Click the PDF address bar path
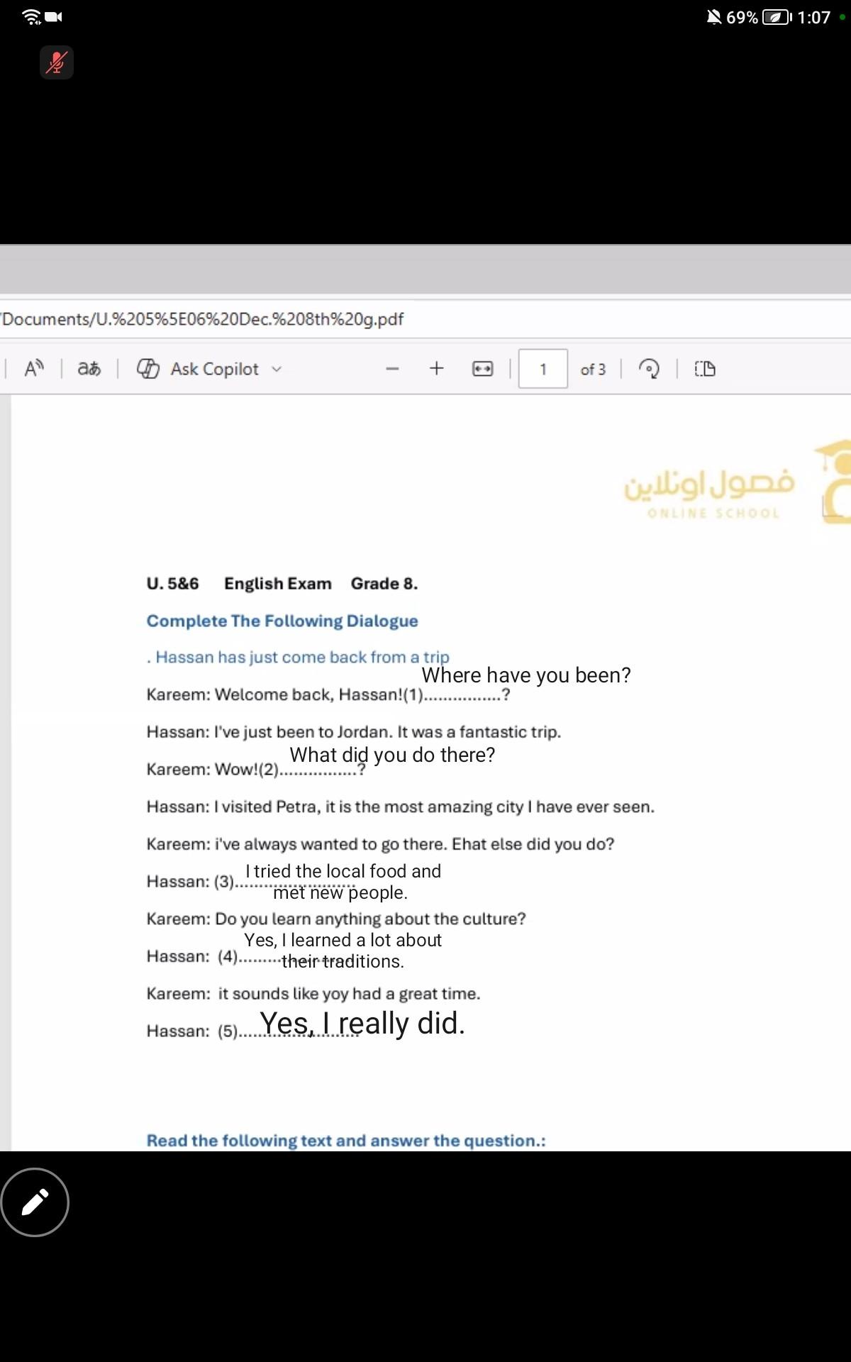The height and width of the screenshot is (1362, 851). pos(203,319)
